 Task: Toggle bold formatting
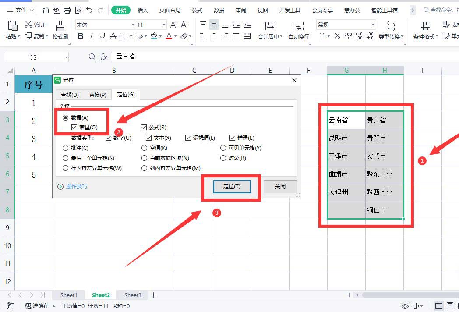coord(81,36)
